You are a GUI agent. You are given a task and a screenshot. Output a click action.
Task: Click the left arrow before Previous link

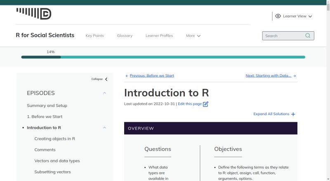127,76
